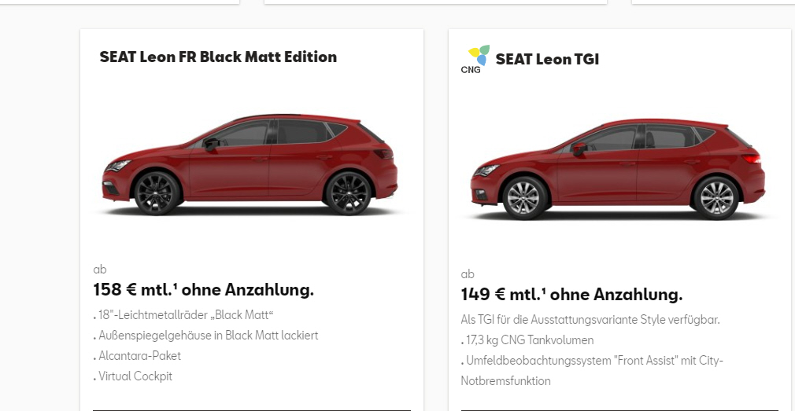Viewport: 795px width, 411px height.
Task: Click the silver rear alloy wheel of Leon TGI
Action: pos(716,198)
